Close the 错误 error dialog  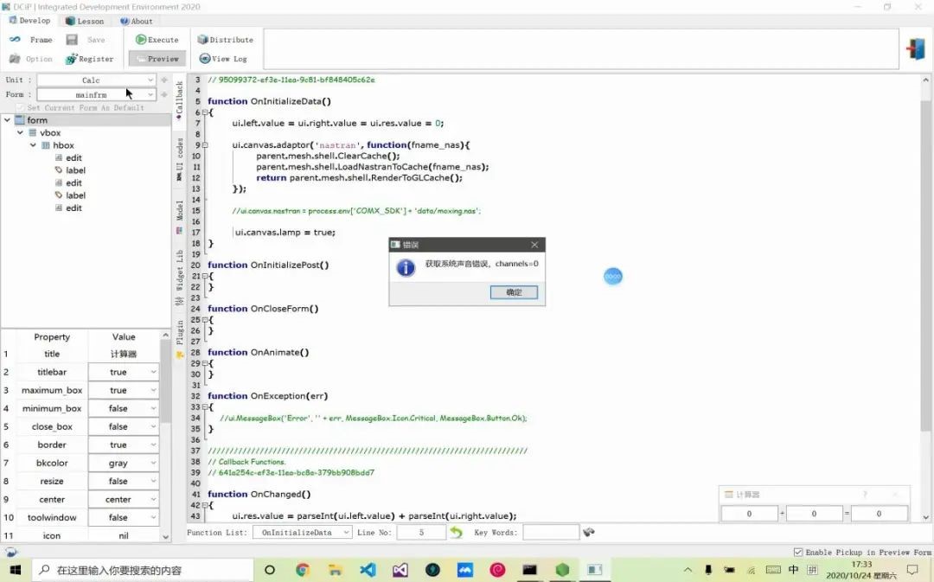534,245
